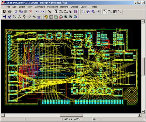Click the Paste icon
Screen dimensions: 146x122
pos(26,12)
